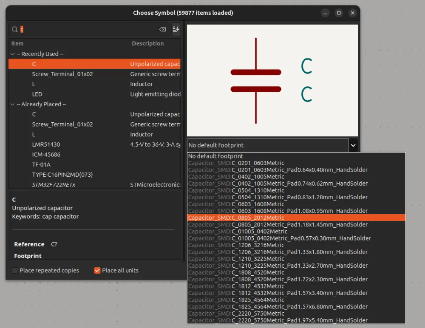Disable Place all units
Screen dimensions: 425x328
(x=97, y=270)
